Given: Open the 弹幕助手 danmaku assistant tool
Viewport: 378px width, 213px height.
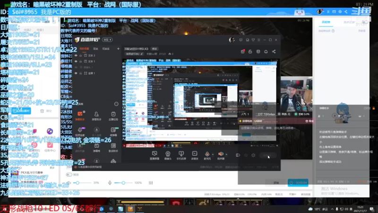Looking at the screenshot, I should click(x=80, y=115).
